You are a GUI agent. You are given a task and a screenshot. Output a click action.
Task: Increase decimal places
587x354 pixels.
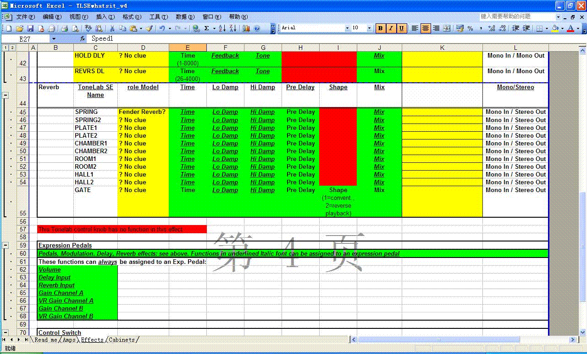(x=492, y=28)
